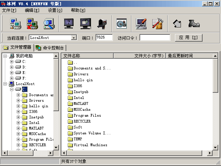The width and height of the screenshot is (221, 166).
Task: Open the 帮助[H] menu
Action: coord(78,10)
